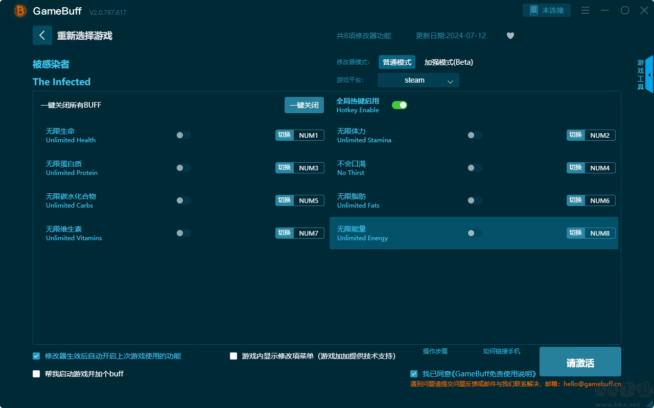Switch to 加强模式(Beta) tab
654x408 pixels.
[x=449, y=62]
